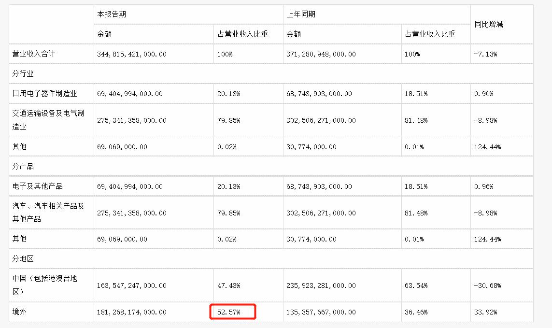Click the -7.13% year-over-year cell
The width and height of the screenshot is (552, 328).
click(485, 54)
